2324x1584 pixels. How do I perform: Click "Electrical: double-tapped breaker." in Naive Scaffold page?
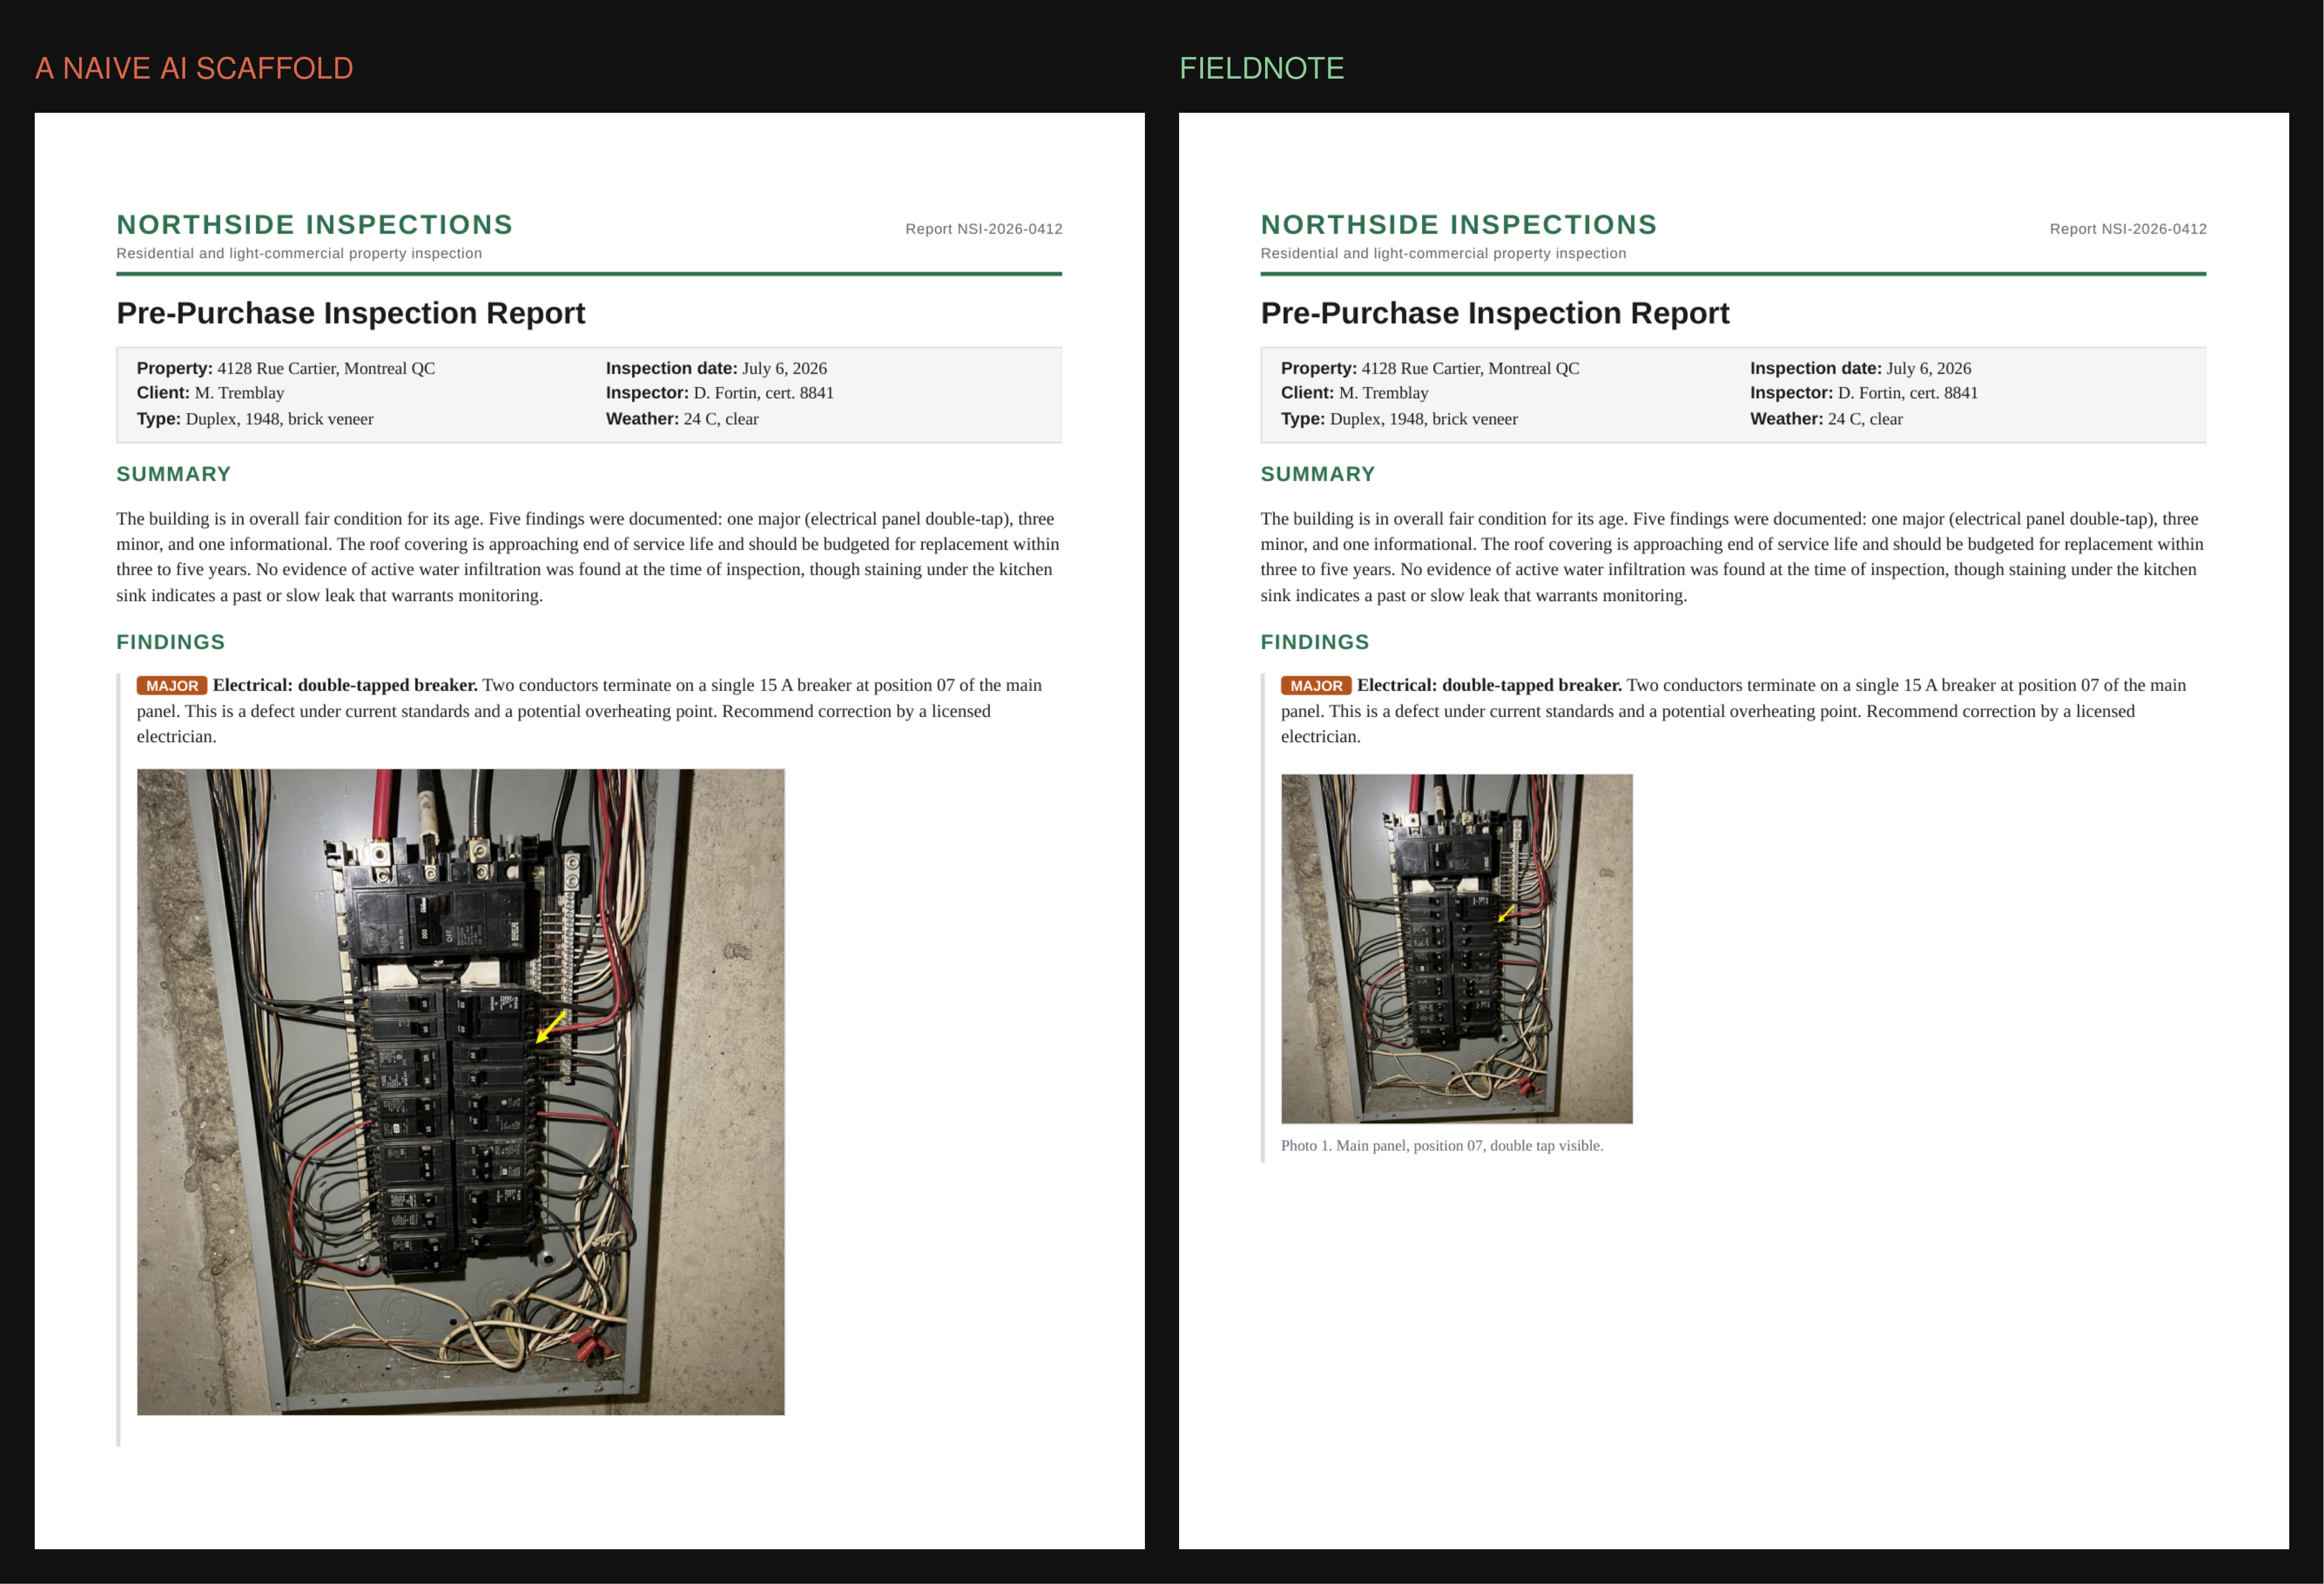point(345,685)
